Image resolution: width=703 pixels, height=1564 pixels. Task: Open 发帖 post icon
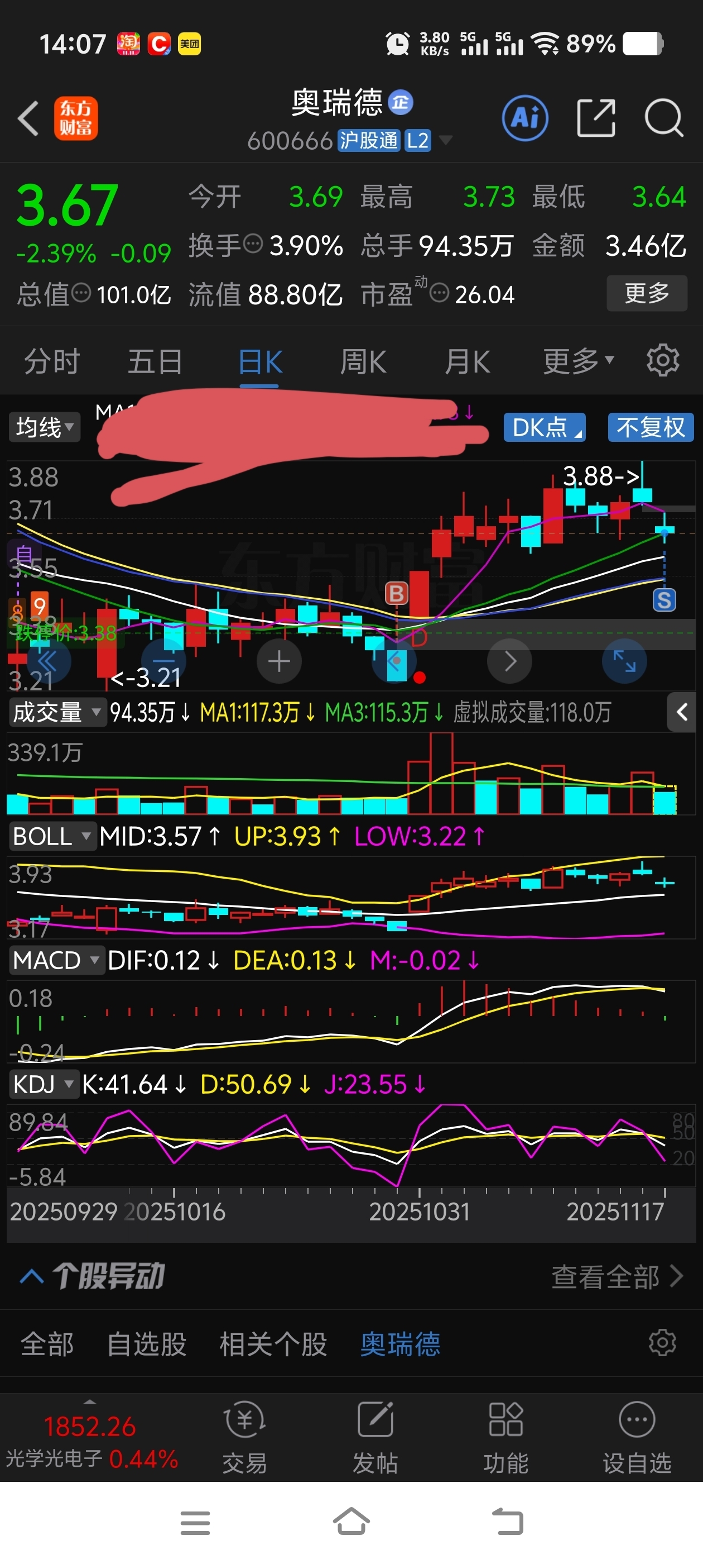pyautogui.click(x=375, y=1438)
